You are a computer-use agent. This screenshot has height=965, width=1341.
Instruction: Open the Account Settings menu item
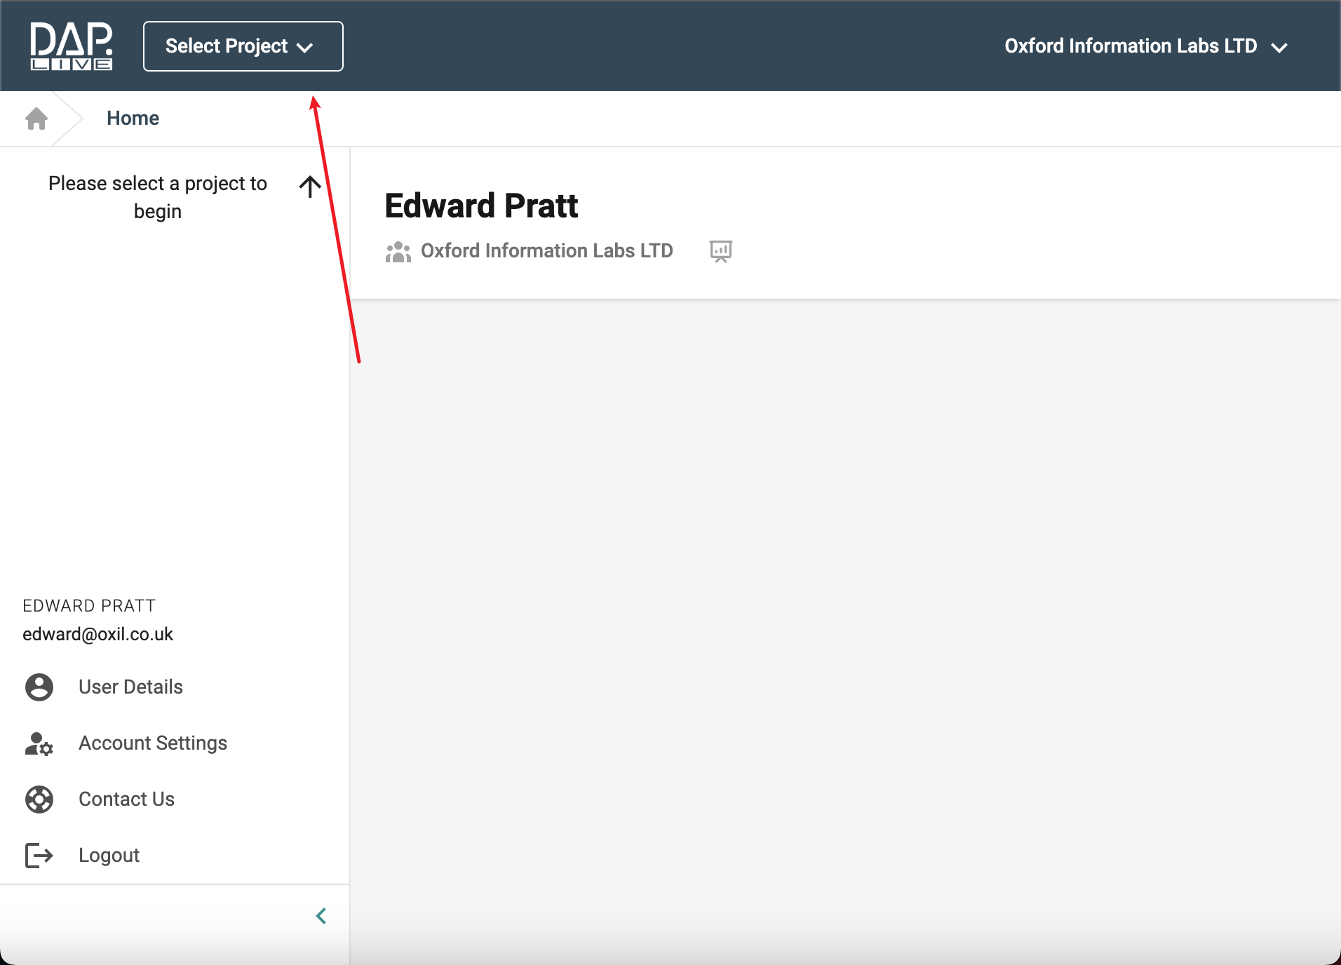point(153,743)
